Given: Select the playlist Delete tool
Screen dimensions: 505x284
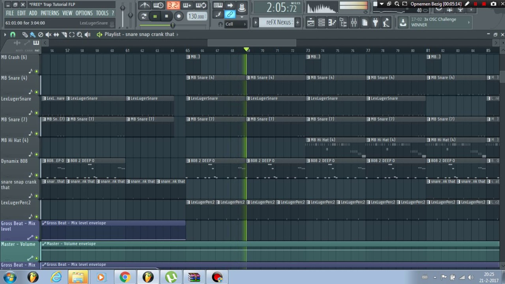Looking at the screenshot, I should [x=41, y=35].
